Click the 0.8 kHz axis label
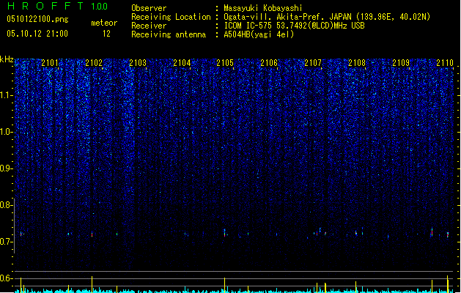461x293 pixels. [x=6, y=205]
